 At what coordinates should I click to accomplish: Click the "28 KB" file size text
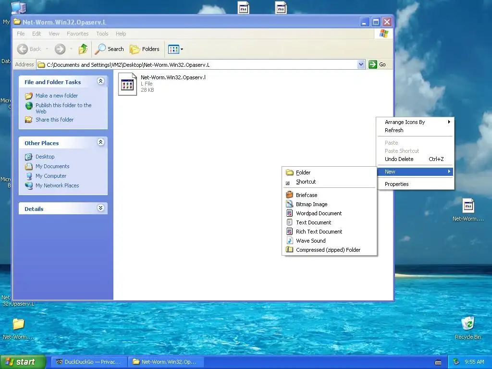147,90
